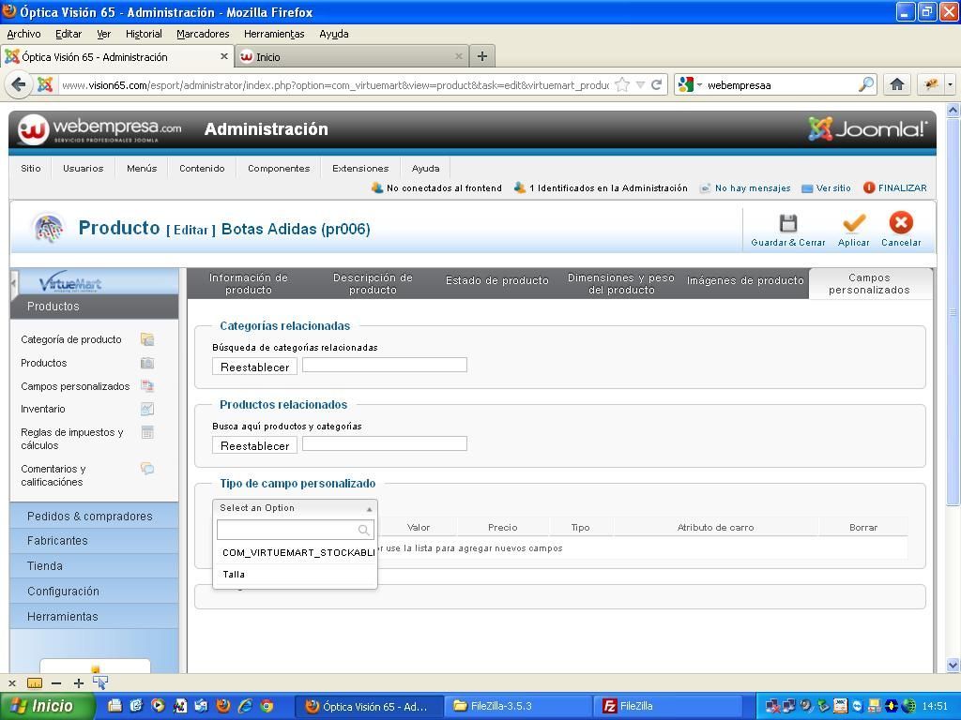Click the Aplicar checkmark icon

[854, 223]
